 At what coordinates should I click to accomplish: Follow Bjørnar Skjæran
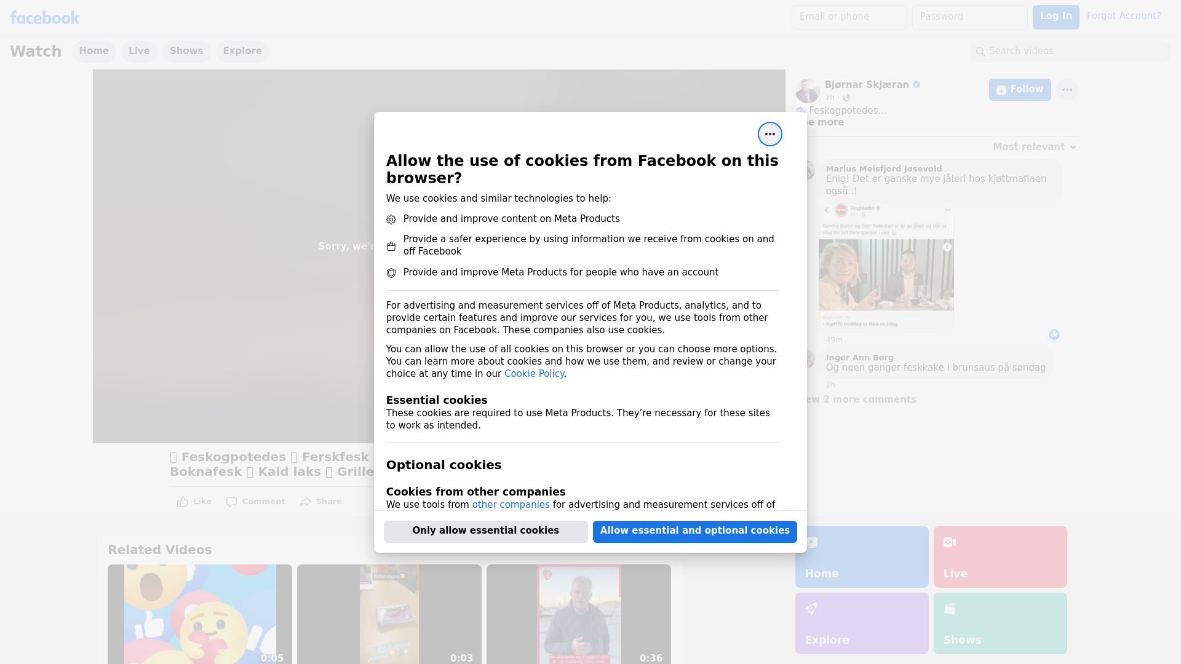(1020, 90)
